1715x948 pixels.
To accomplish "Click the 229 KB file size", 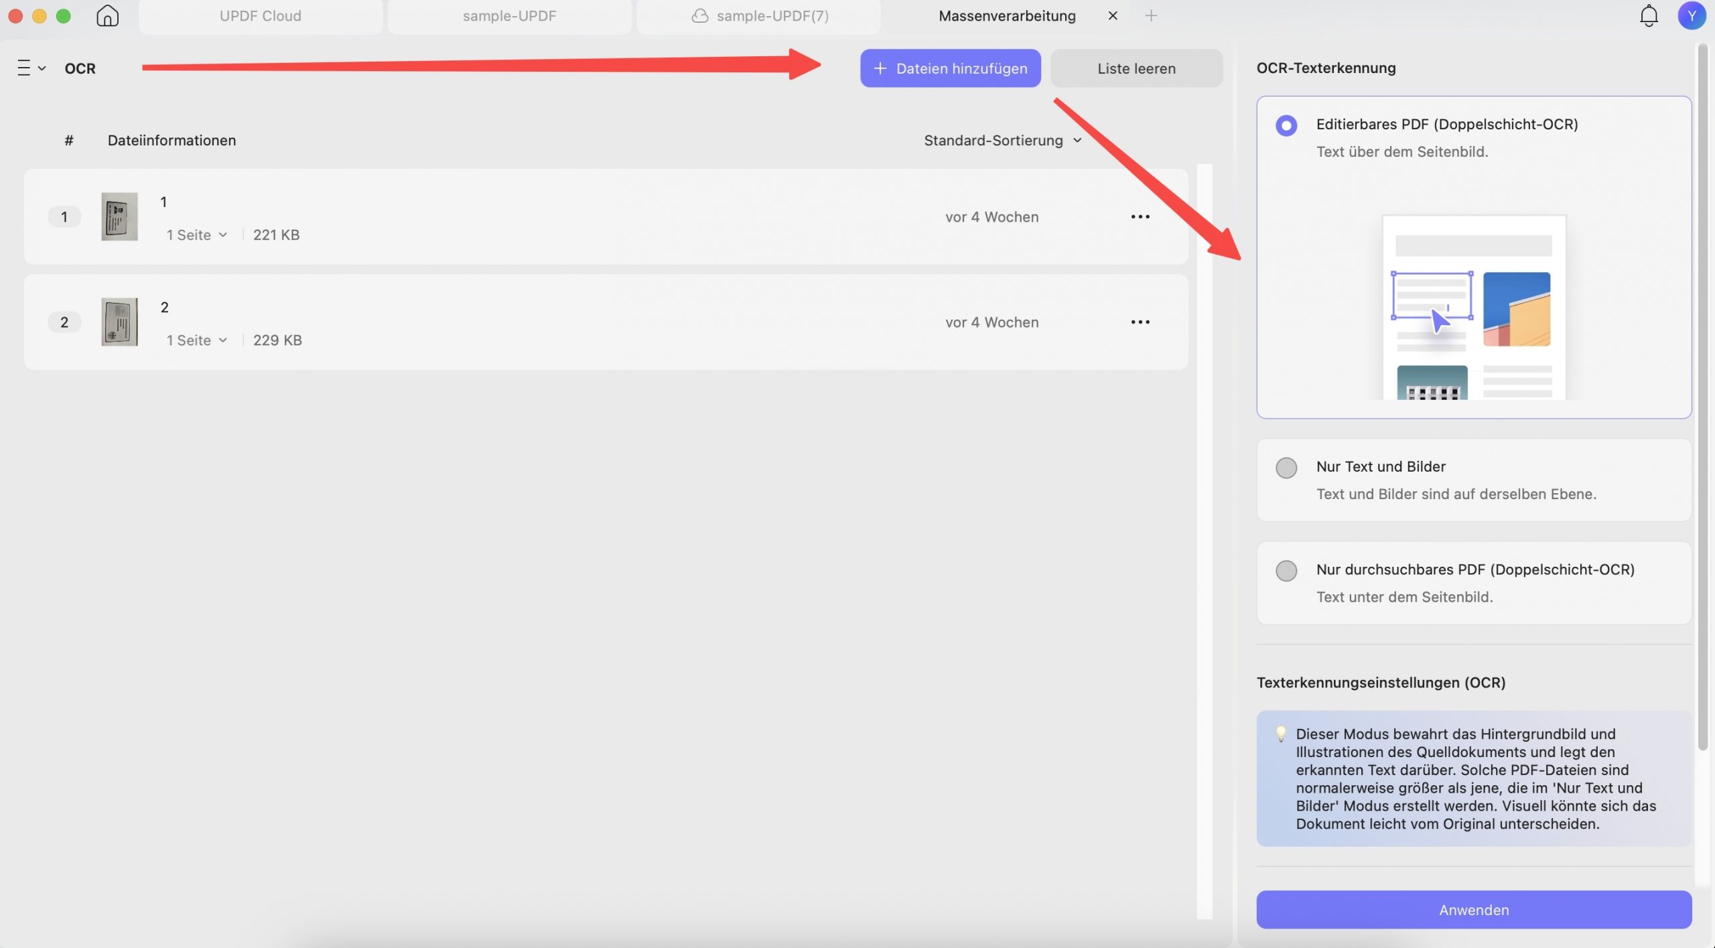I will 277,340.
